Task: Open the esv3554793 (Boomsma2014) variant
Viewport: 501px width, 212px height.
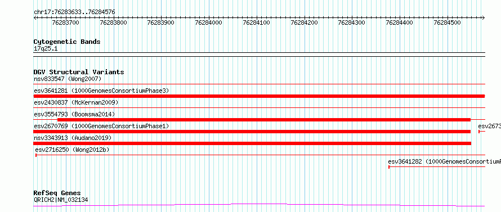Action: (x=74, y=114)
